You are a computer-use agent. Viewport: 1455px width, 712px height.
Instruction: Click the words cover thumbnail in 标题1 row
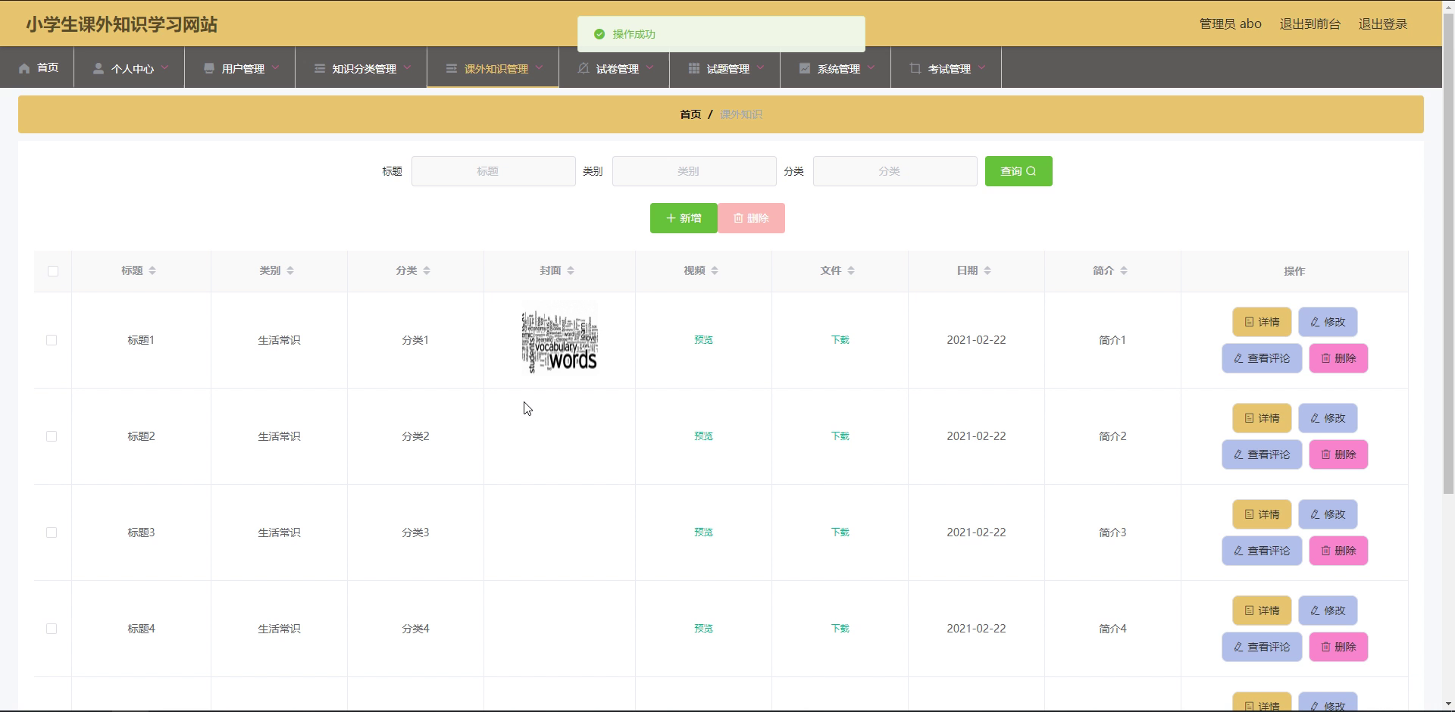(x=559, y=340)
